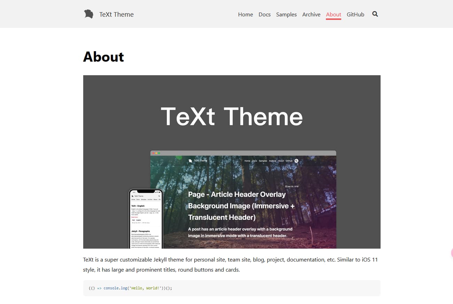Screen dimensions: 453x304
Task: Visit the GitHub link in the header
Action: (x=355, y=14)
